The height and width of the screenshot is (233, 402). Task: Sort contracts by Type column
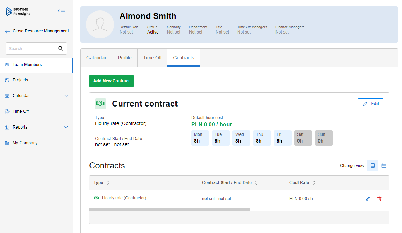(x=108, y=183)
